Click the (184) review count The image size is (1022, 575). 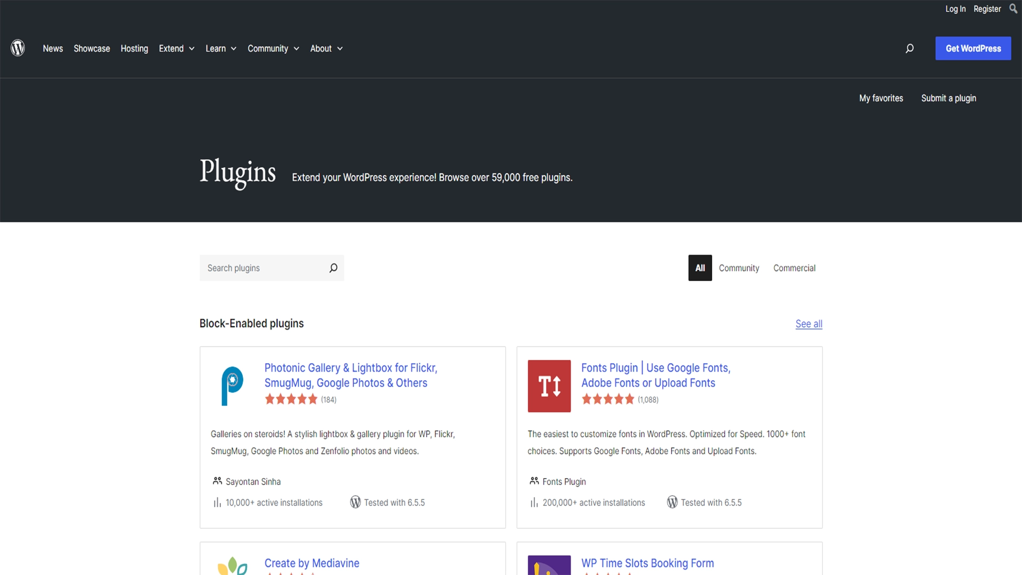click(328, 400)
